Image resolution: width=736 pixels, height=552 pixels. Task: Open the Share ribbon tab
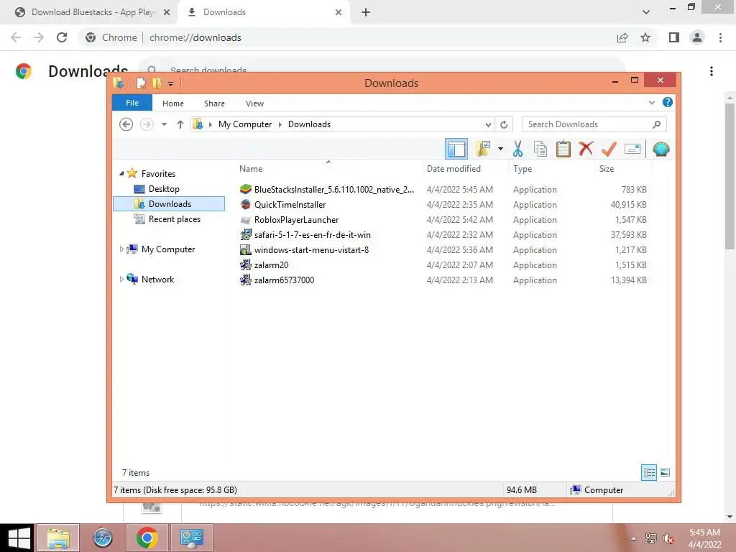click(214, 103)
